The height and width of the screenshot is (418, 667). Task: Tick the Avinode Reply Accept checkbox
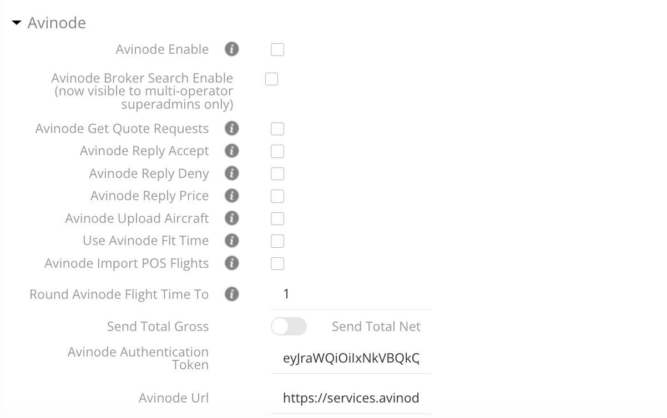point(277,151)
